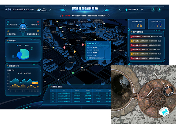Click the center circle showing 111 total covers

coord(23,28)
